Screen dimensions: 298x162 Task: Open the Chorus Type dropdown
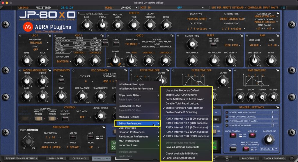[233, 19]
